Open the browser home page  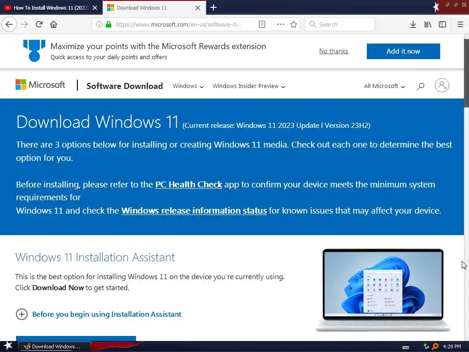pos(54,24)
